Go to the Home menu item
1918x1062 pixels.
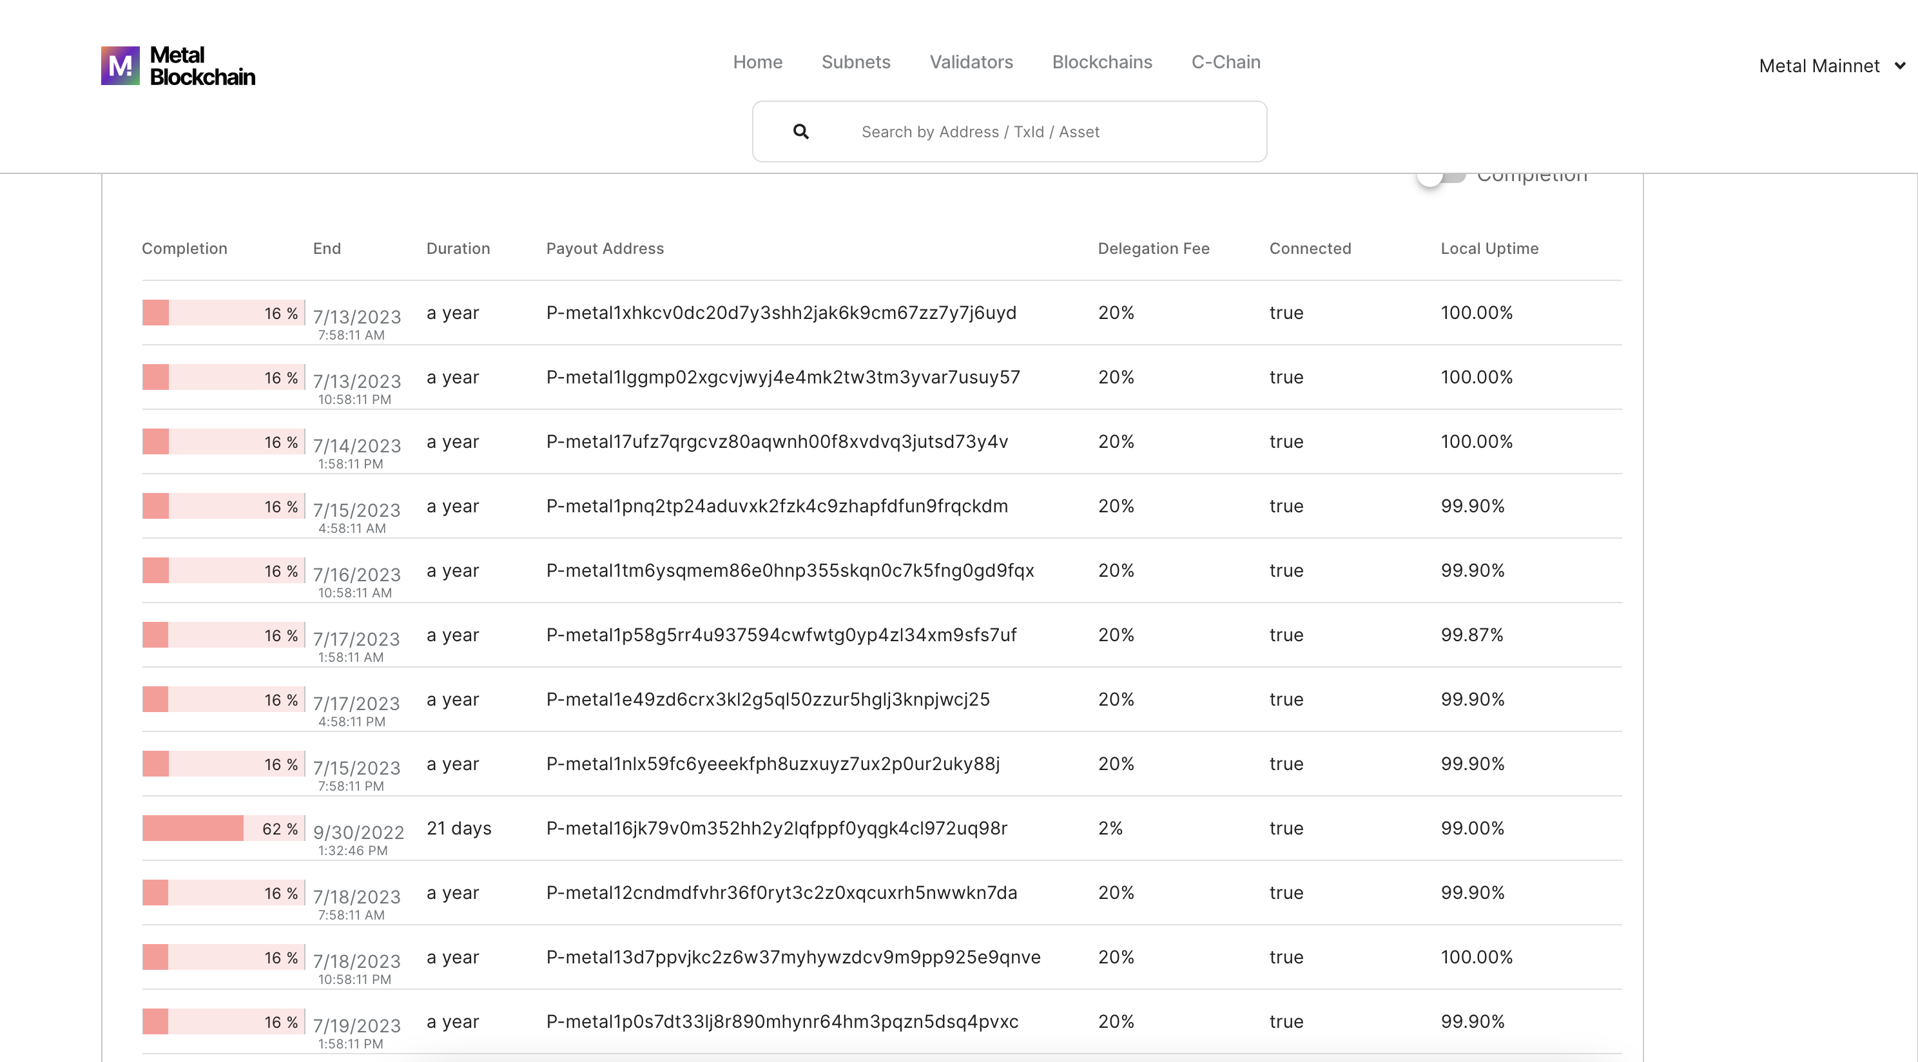pos(757,62)
